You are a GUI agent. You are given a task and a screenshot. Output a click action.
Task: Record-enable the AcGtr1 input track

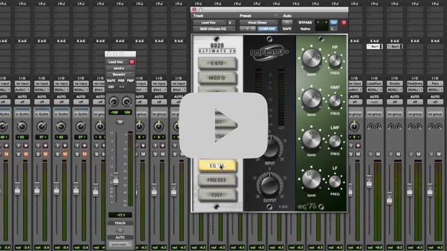click(x=26, y=146)
